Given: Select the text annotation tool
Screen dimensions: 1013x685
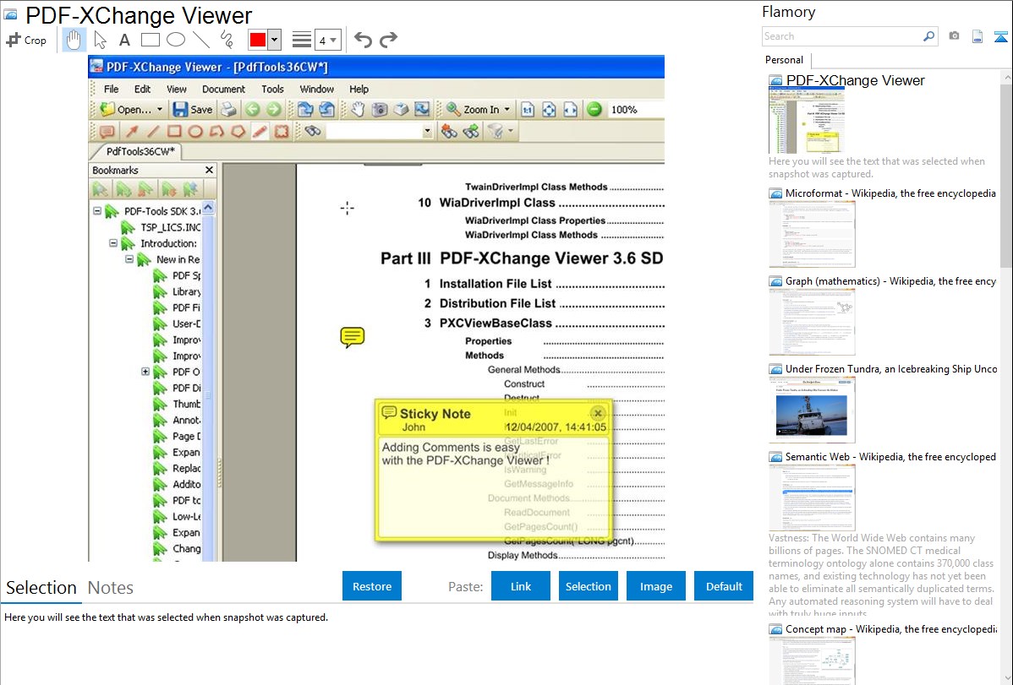Looking at the screenshot, I should (x=124, y=40).
